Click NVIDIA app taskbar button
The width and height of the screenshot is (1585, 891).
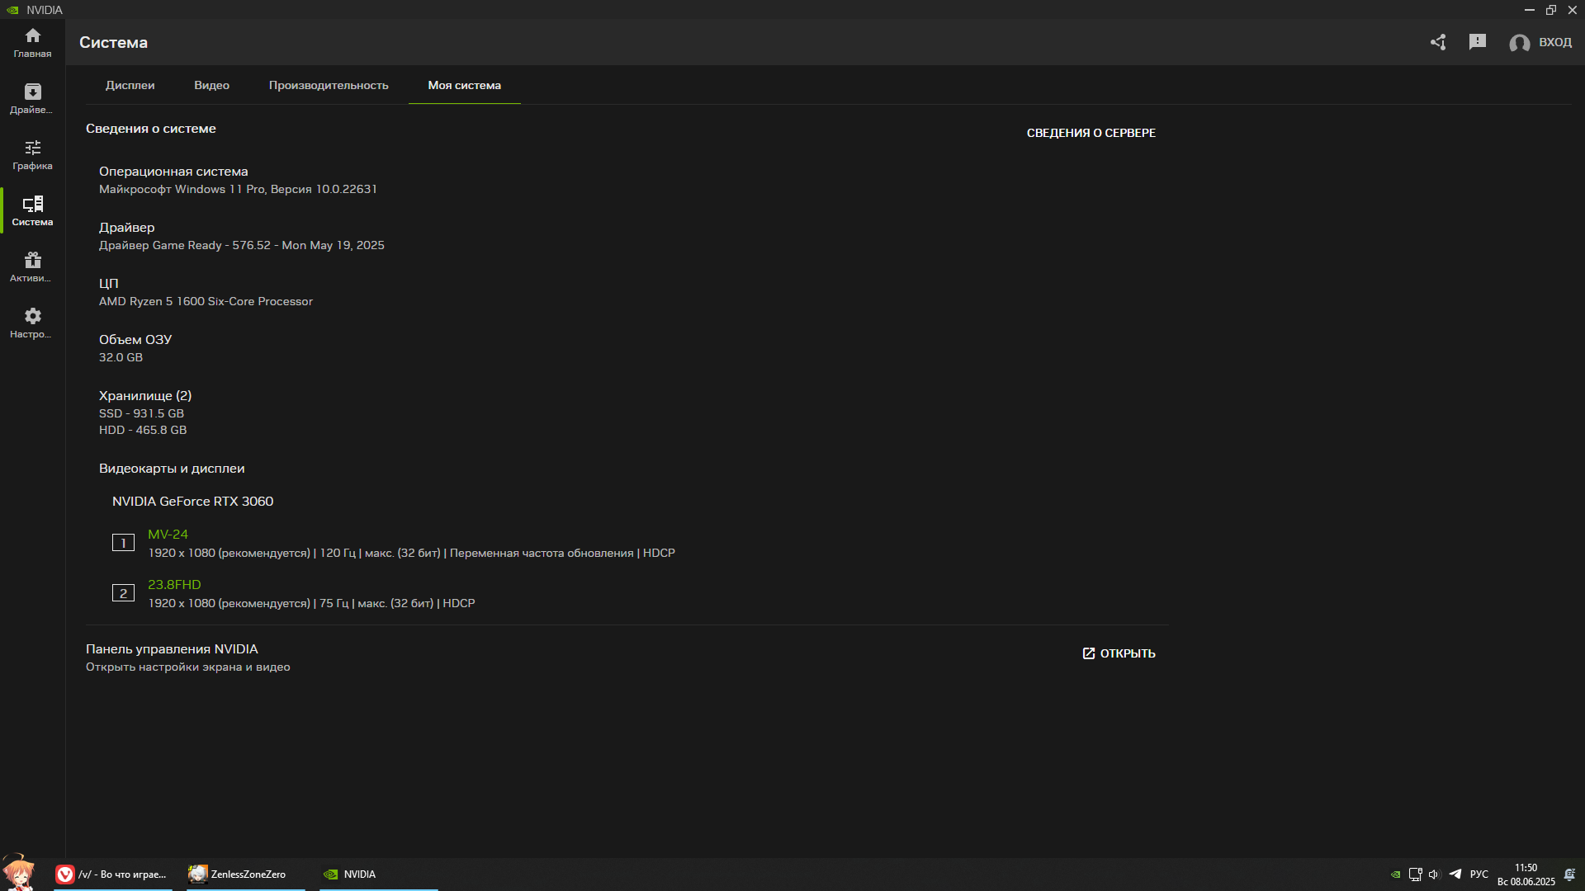click(379, 874)
